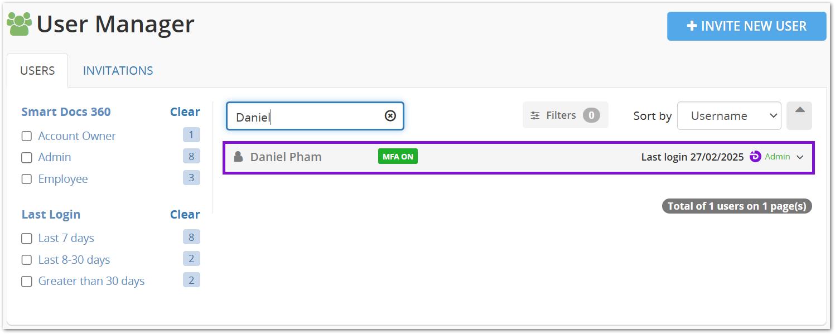Click the Filters slider icon
Screen dimensions: 835x334
[535, 115]
